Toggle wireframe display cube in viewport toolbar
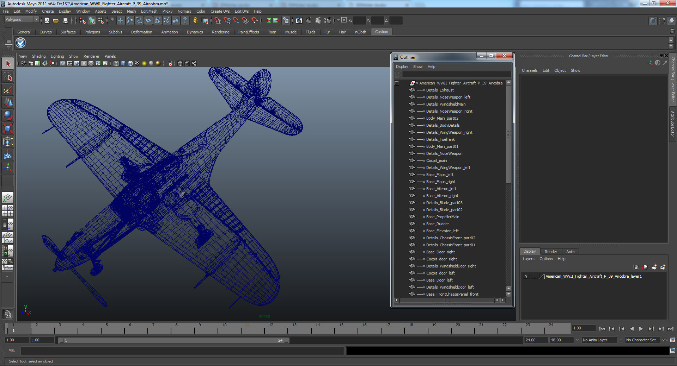677x366 pixels. tap(116, 63)
